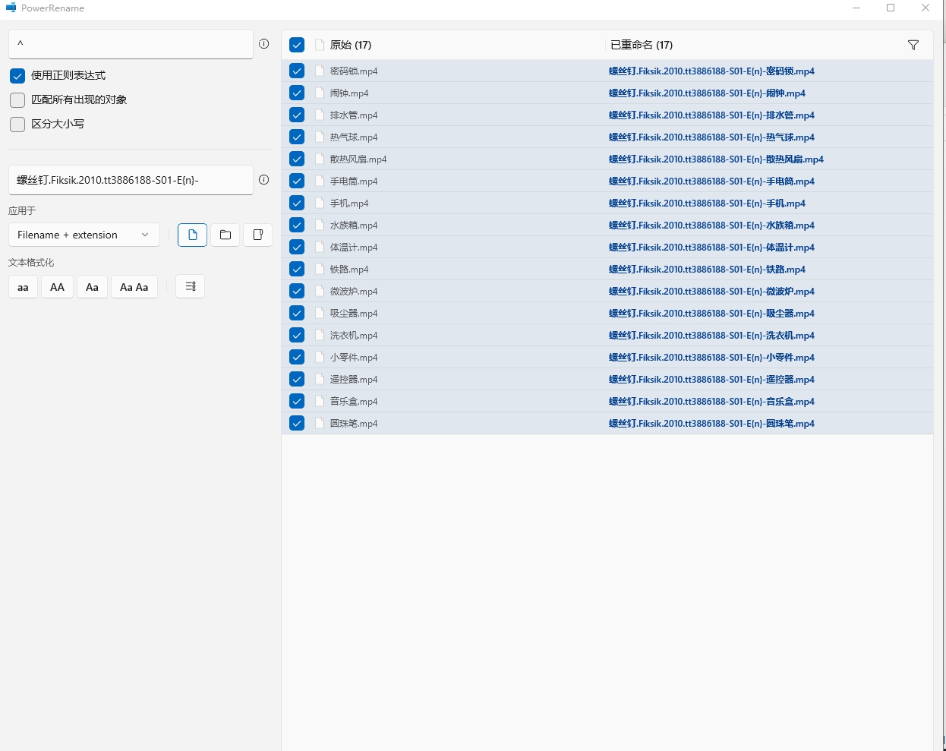Uncheck the 吸尘器.mp4 row checkbox

tap(297, 313)
